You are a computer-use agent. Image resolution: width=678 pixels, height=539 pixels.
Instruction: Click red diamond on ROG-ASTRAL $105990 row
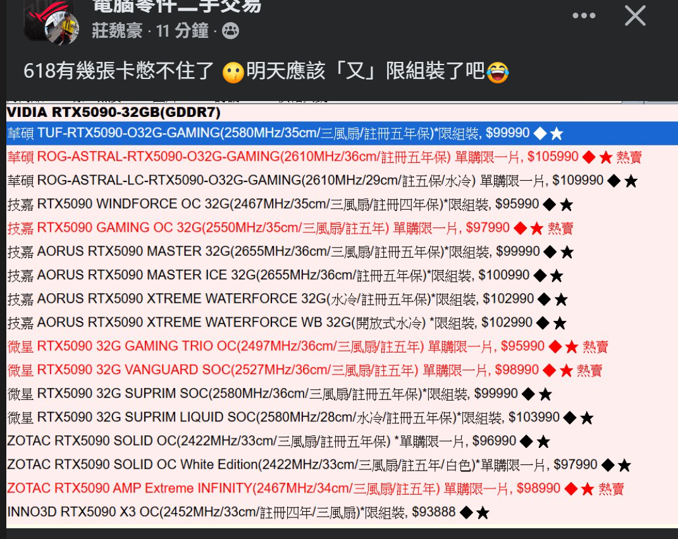coord(589,157)
